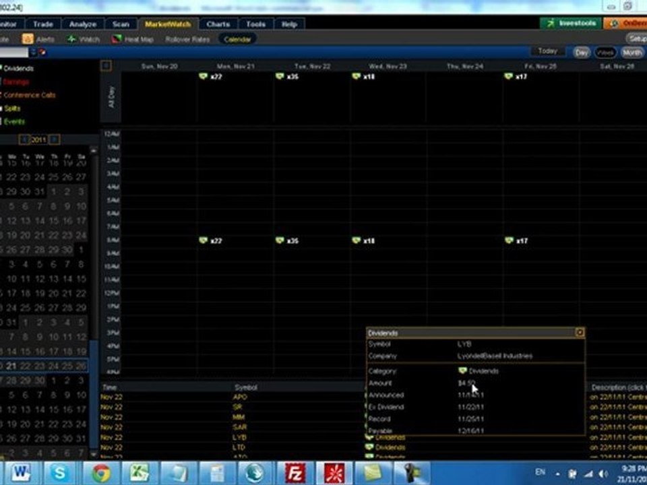Viewport: 647px width, 485px height.
Task: Switch to the Analyze tab
Action: 82,24
